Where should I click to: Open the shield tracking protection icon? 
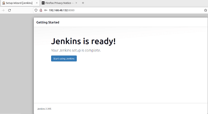click(x=36, y=10)
